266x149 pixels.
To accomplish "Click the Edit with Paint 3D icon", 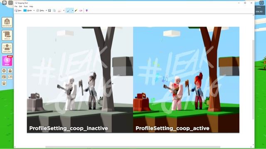I will click(x=87, y=10).
